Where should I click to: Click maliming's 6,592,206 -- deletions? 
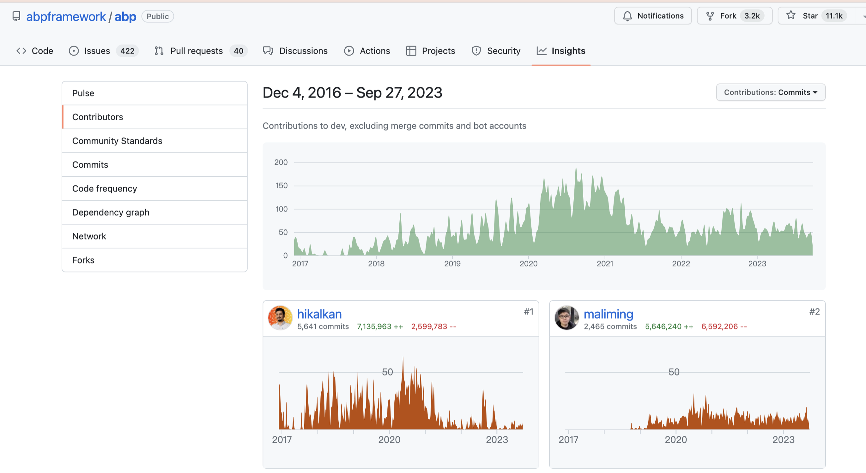[724, 326]
